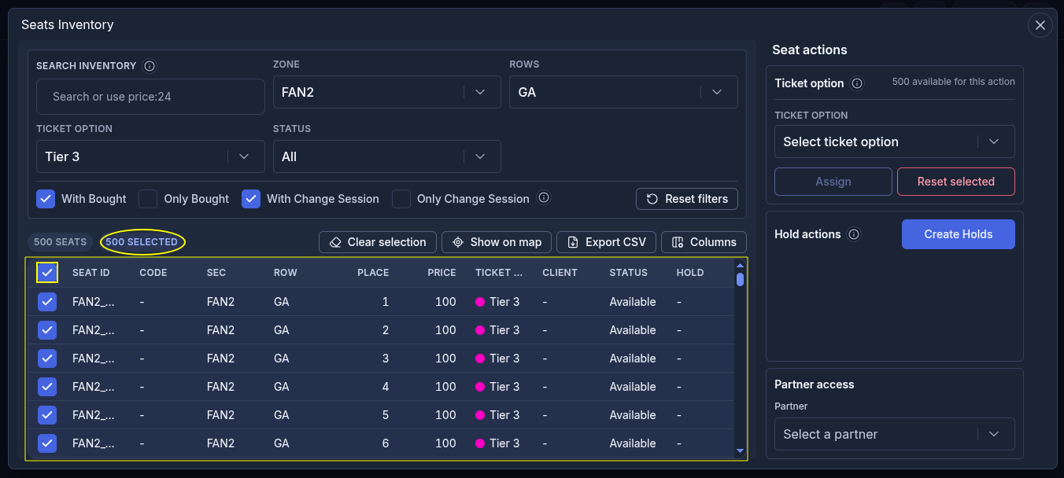Click the pink Tier 3 dot in row 1
The height and width of the screenshot is (478, 1064).
click(480, 302)
